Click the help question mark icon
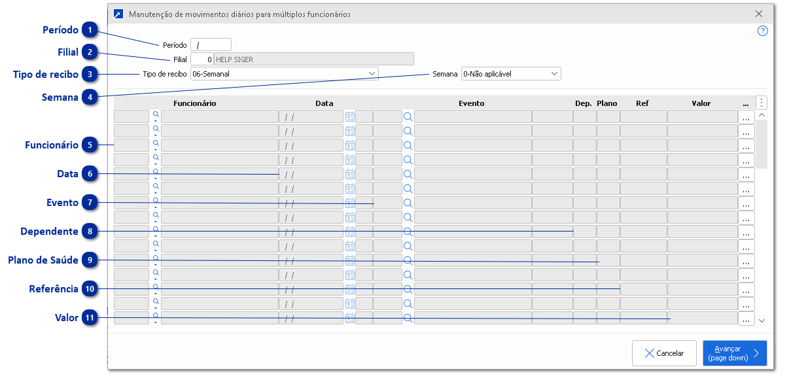The height and width of the screenshot is (380, 789). pos(762,31)
